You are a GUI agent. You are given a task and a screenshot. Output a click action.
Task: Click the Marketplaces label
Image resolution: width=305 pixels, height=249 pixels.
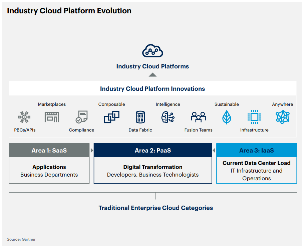pyautogui.click(x=52, y=104)
